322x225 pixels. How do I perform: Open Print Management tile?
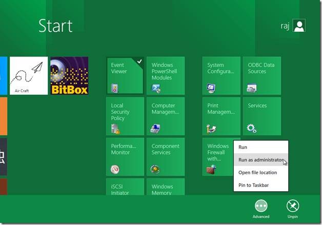point(221,116)
